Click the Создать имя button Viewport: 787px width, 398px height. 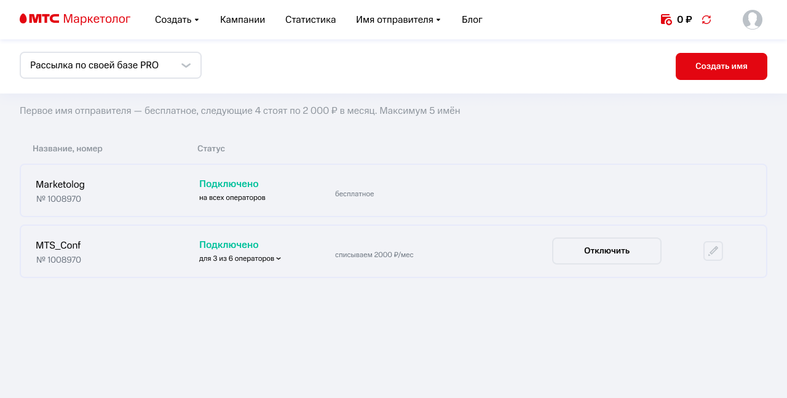[721, 66]
